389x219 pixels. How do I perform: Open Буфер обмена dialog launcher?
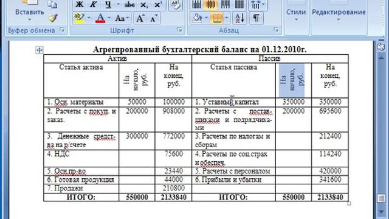click(62, 30)
